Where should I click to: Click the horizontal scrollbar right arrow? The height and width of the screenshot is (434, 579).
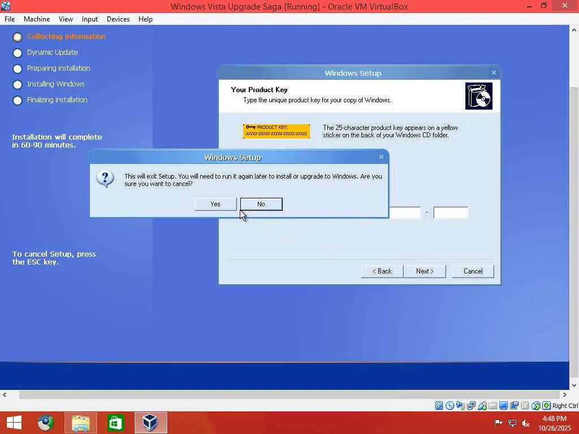[565, 394]
